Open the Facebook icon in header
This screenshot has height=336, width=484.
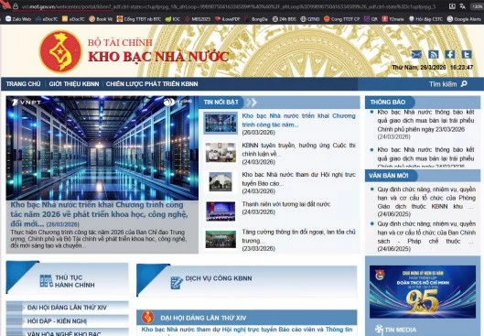tap(450, 54)
